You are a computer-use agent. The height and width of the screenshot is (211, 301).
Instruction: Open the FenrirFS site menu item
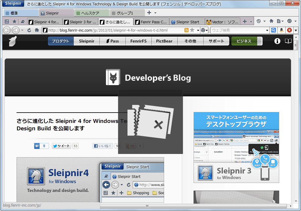pyautogui.click(x=138, y=41)
